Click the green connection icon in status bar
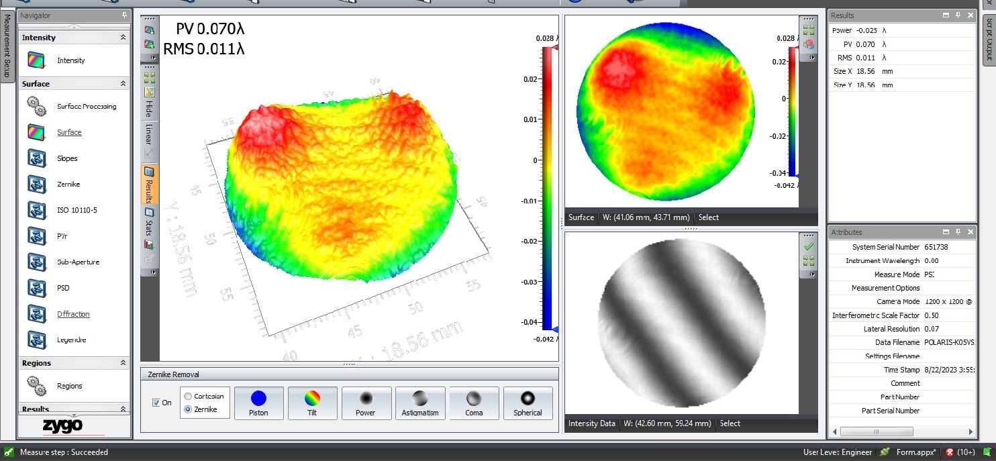 click(x=885, y=452)
